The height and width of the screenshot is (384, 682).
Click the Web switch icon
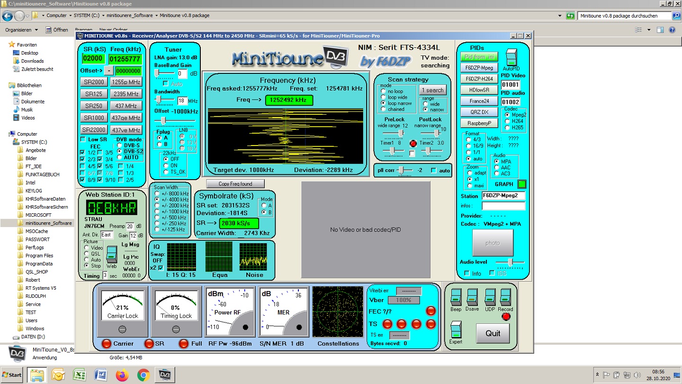[111, 255]
